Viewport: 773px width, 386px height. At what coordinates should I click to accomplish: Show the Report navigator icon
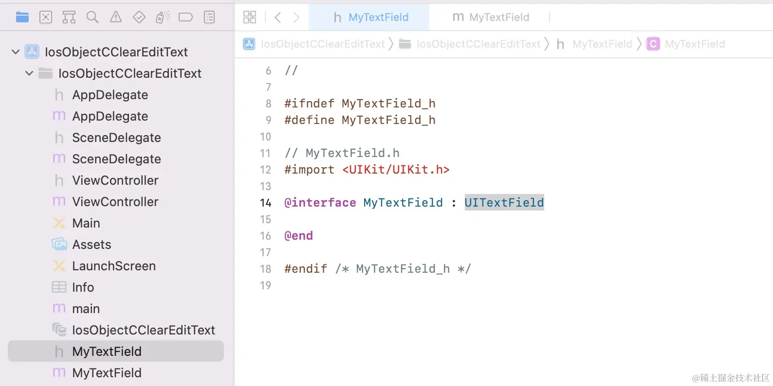209,18
